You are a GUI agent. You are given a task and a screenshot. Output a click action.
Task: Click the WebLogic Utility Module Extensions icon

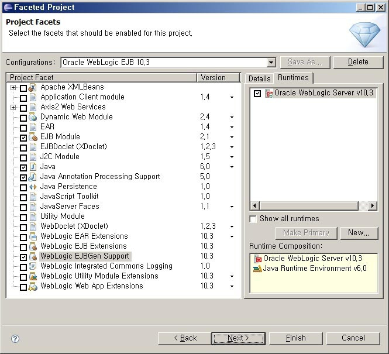(33, 276)
